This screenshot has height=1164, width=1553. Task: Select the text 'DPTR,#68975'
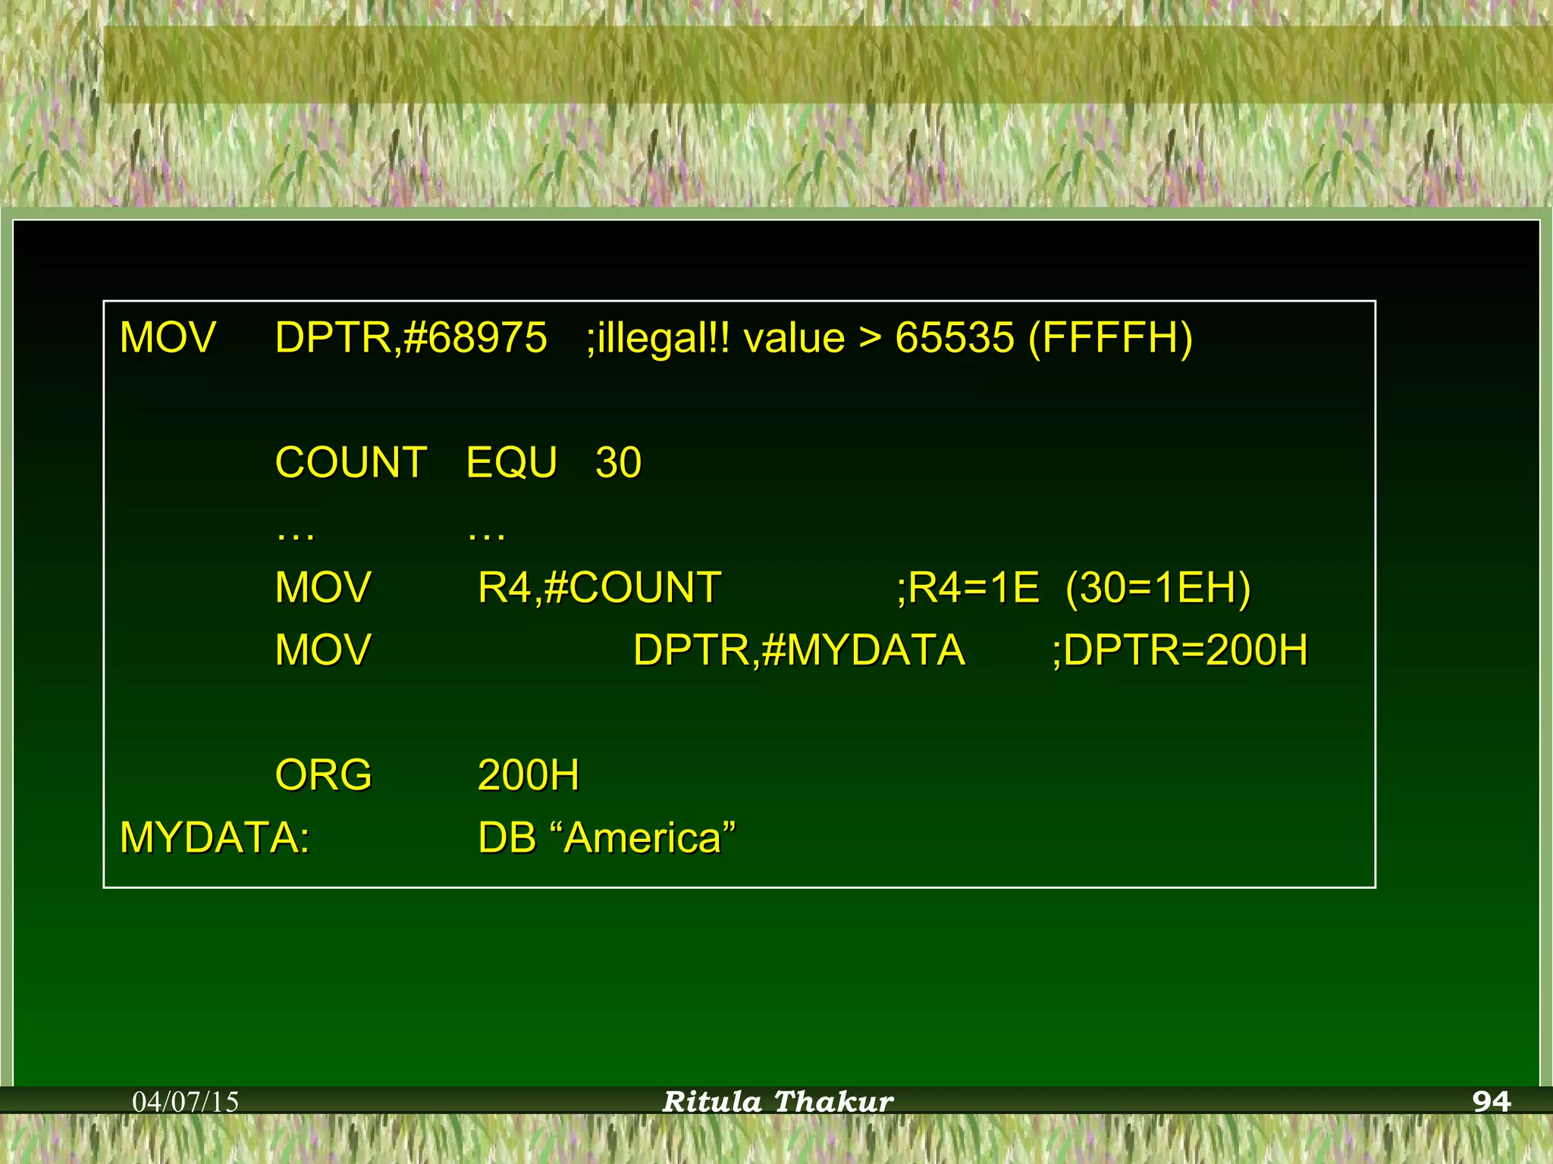(x=411, y=338)
